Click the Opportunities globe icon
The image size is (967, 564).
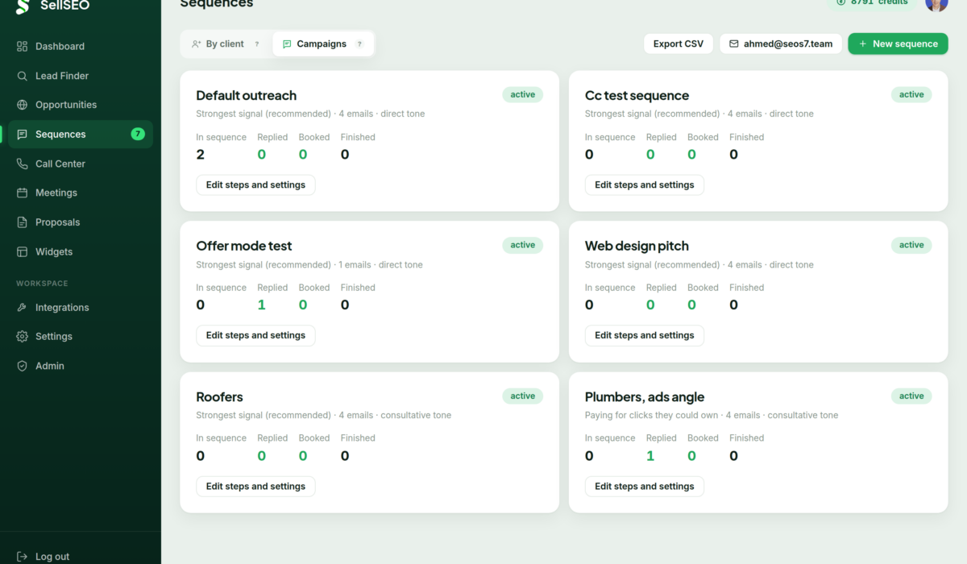[x=22, y=105]
